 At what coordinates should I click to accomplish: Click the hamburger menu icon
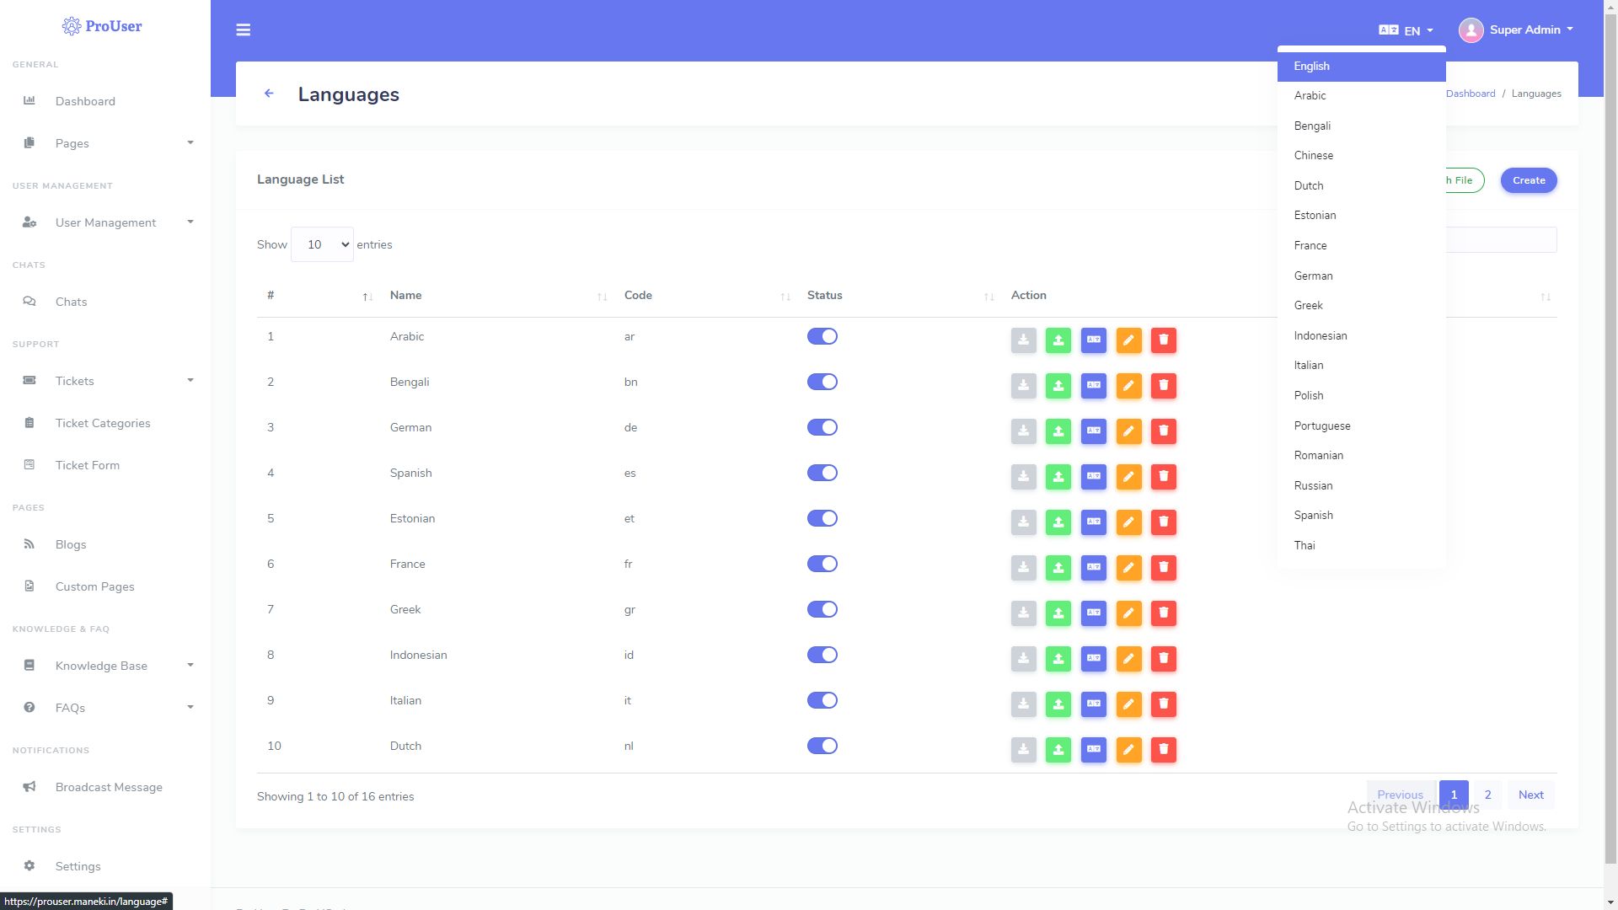pyautogui.click(x=243, y=30)
